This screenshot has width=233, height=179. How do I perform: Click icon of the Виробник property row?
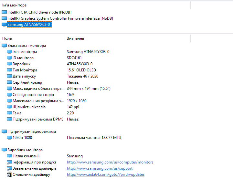point(9,64)
